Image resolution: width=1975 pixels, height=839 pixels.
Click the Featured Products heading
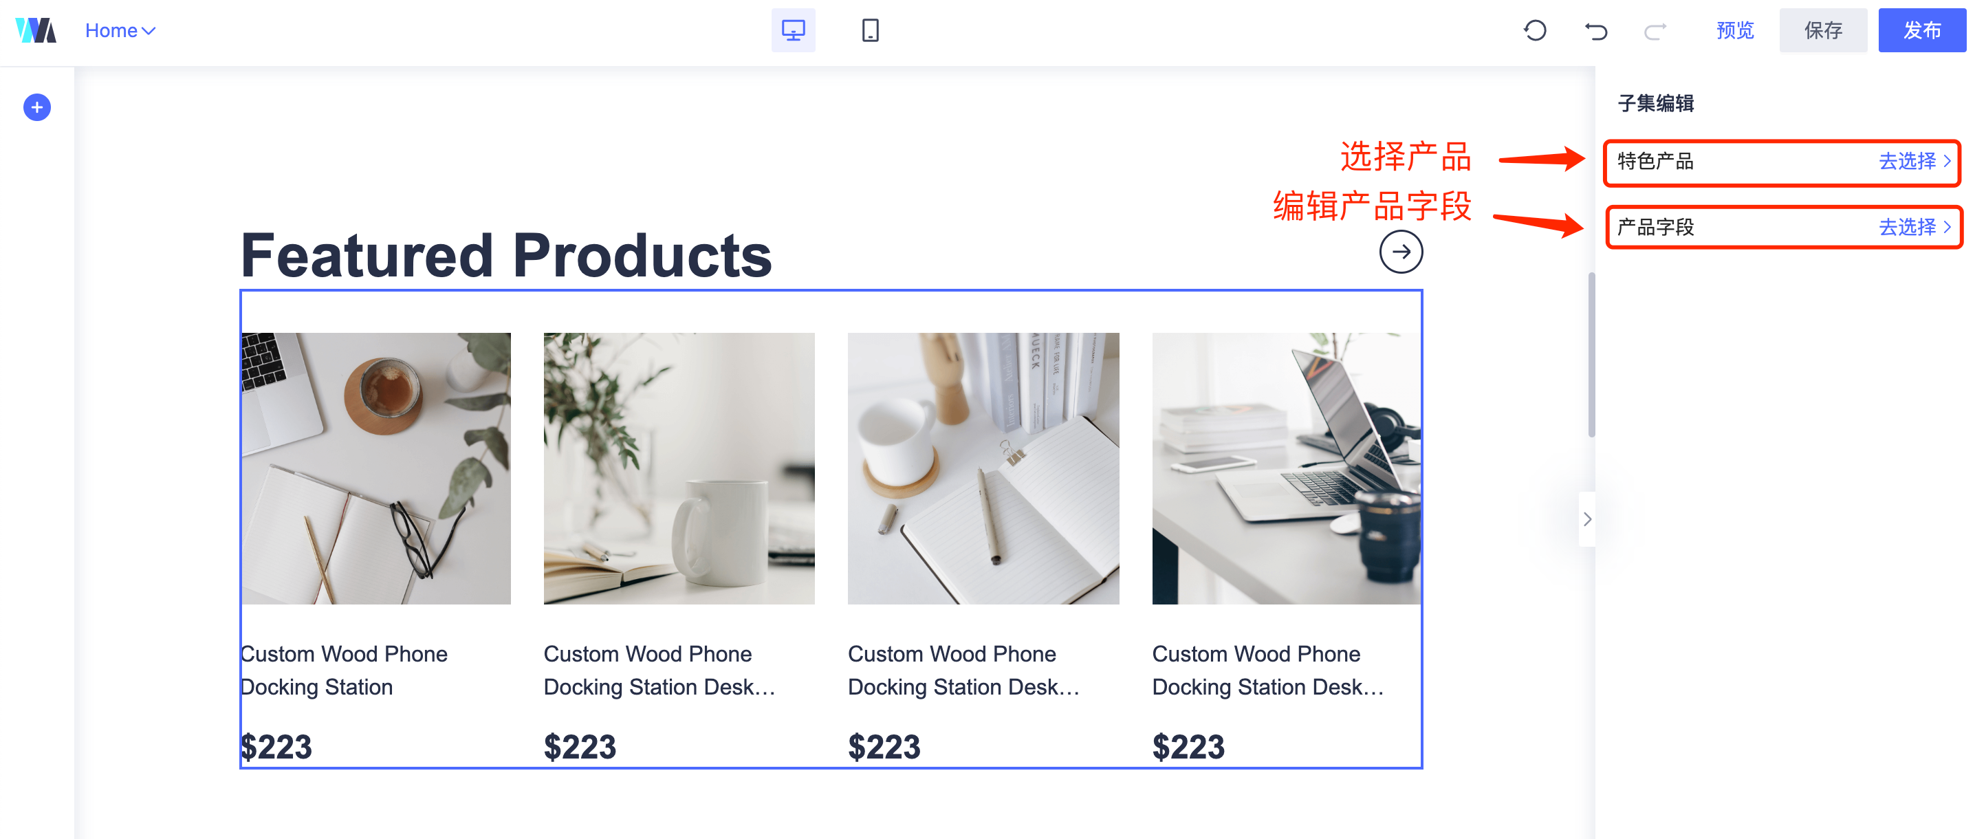tap(506, 255)
